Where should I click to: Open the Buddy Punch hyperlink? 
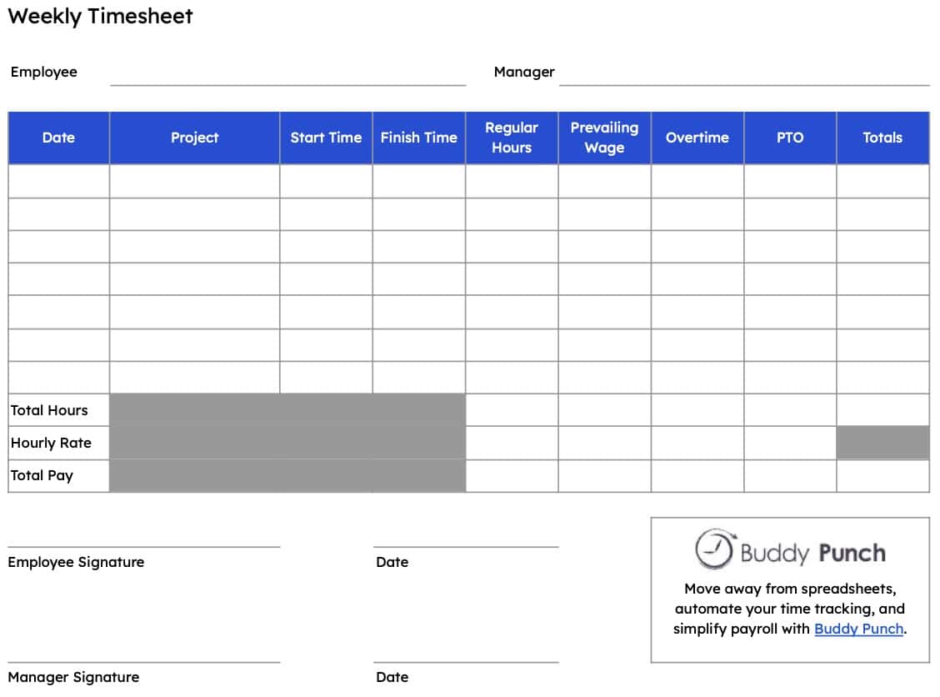[x=858, y=629]
